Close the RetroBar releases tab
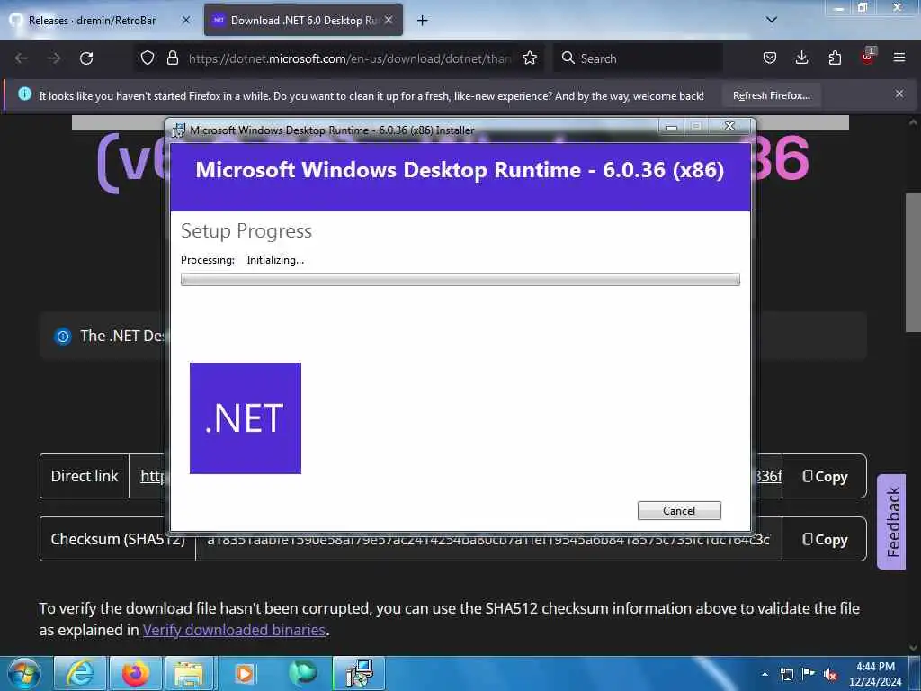 [186, 21]
